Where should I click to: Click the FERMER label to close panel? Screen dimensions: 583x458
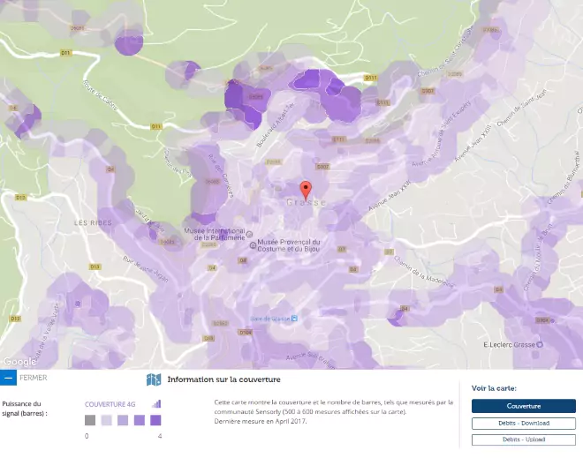pyautogui.click(x=34, y=378)
